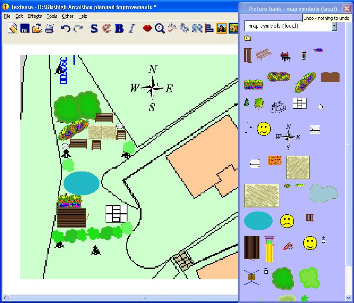Select the red park bench symbol
This screenshot has width=354, height=303.
point(286,56)
